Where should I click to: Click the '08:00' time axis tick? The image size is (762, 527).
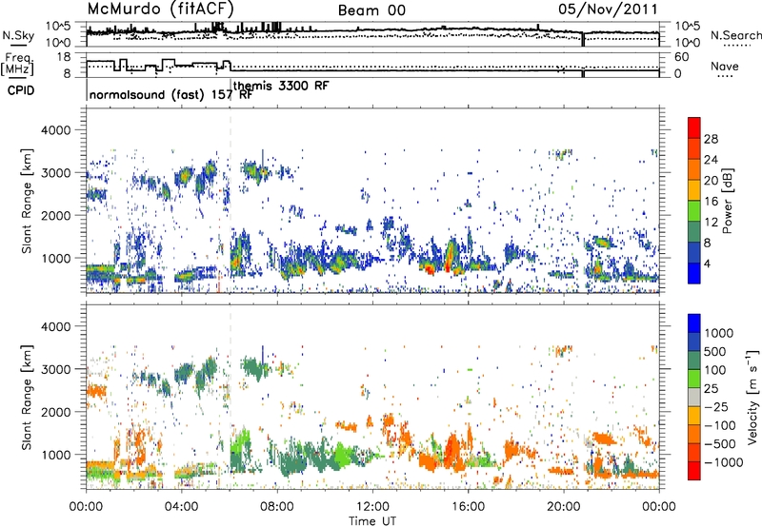(277, 507)
